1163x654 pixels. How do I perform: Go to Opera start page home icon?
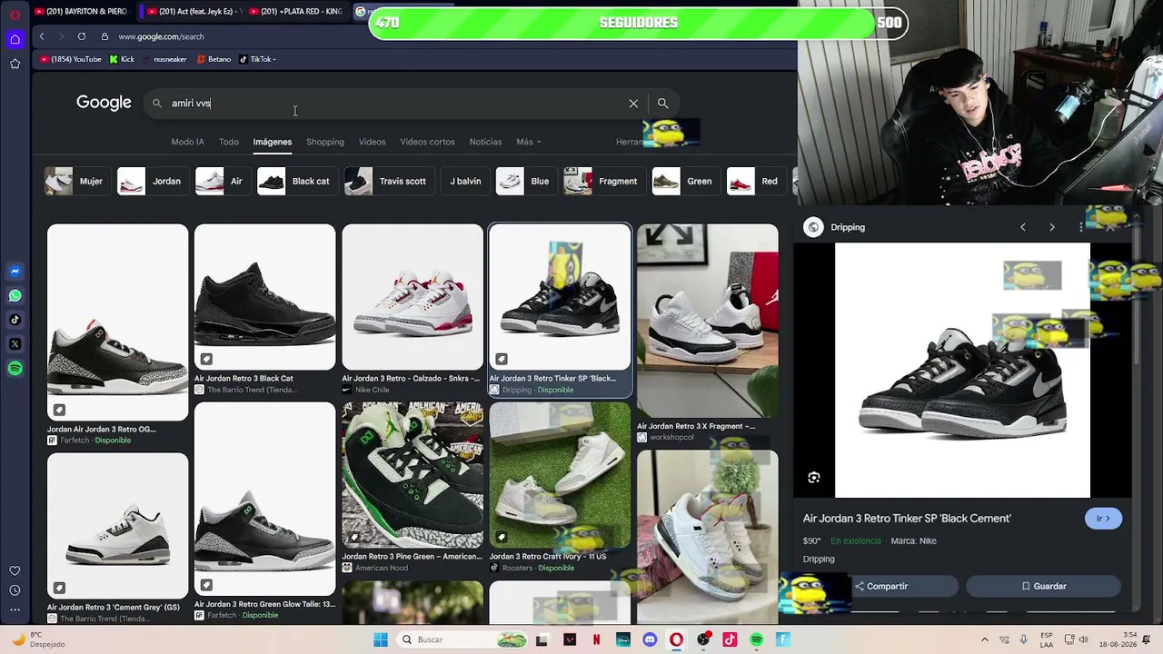click(x=15, y=39)
